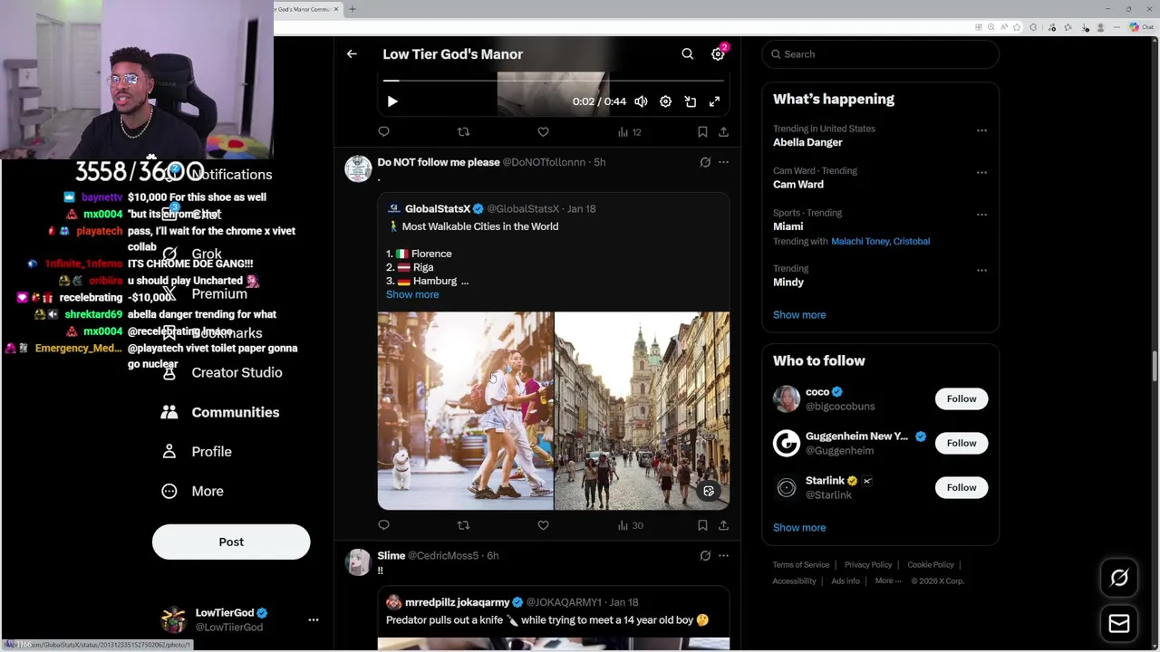Like the top video post
The width and height of the screenshot is (1160, 652).
(x=543, y=132)
